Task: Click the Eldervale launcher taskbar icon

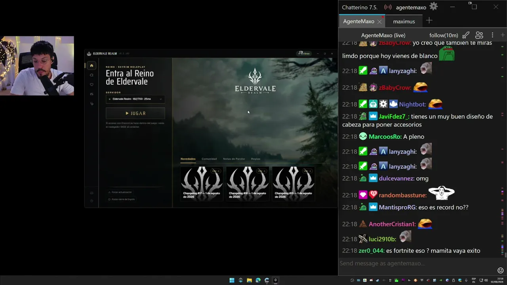Action: (275, 280)
